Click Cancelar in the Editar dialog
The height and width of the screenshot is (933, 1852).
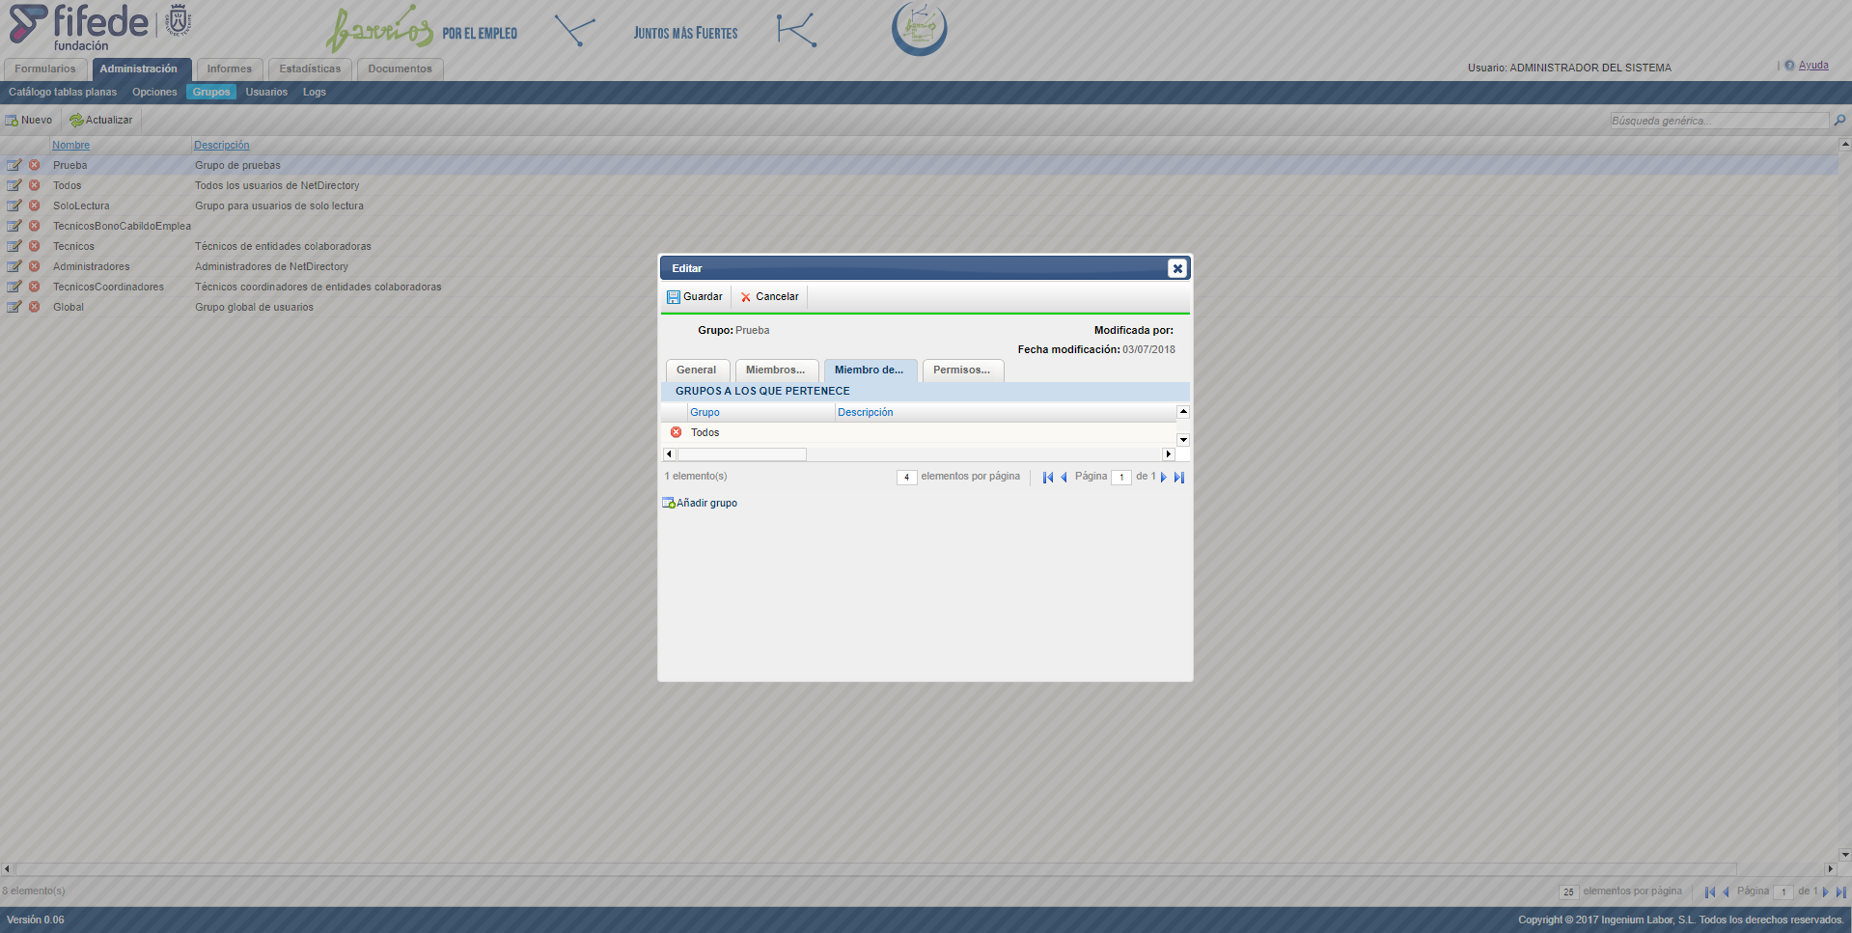pos(770,297)
